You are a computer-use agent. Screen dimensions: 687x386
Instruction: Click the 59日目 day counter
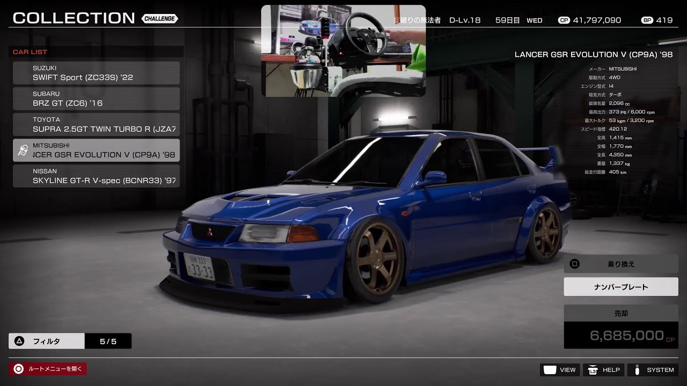507,20
